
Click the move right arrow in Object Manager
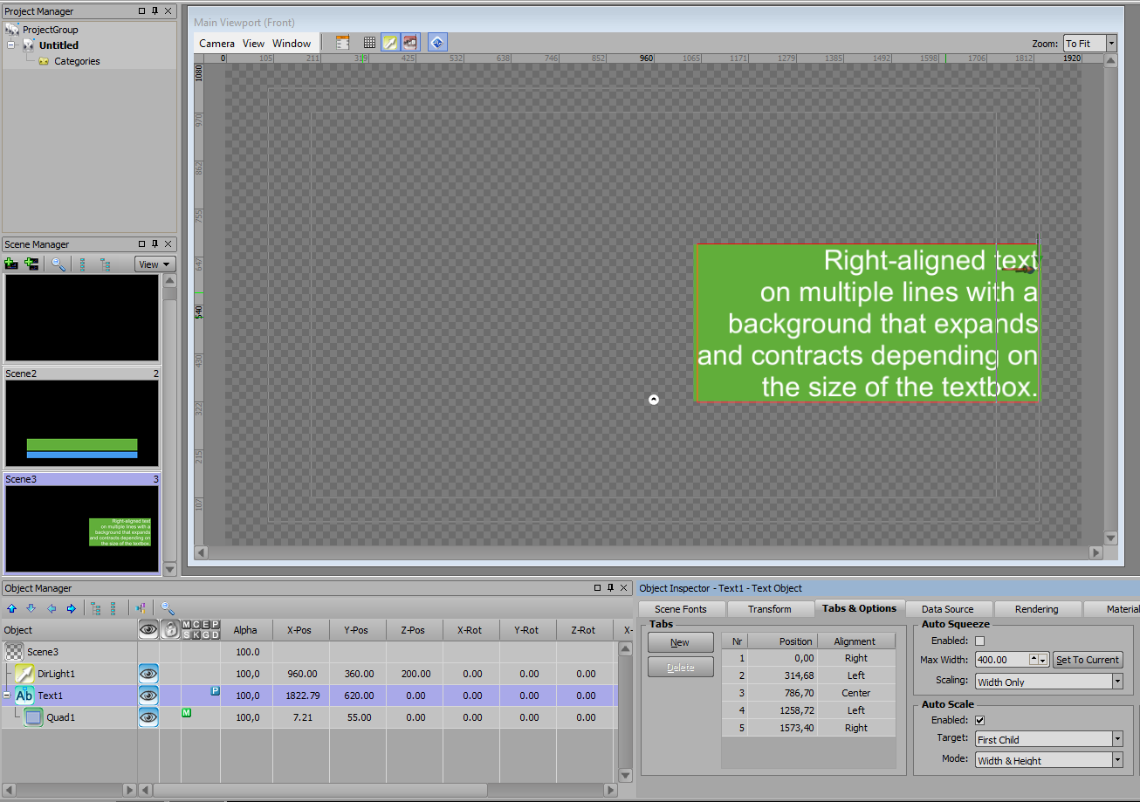coord(72,608)
